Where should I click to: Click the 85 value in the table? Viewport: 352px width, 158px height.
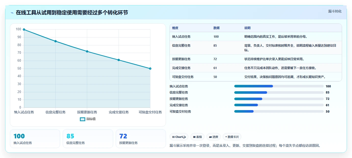click(215, 46)
